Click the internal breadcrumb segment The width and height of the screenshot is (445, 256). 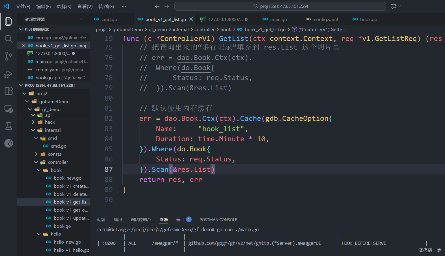pyautogui.click(x=181, y=29)
